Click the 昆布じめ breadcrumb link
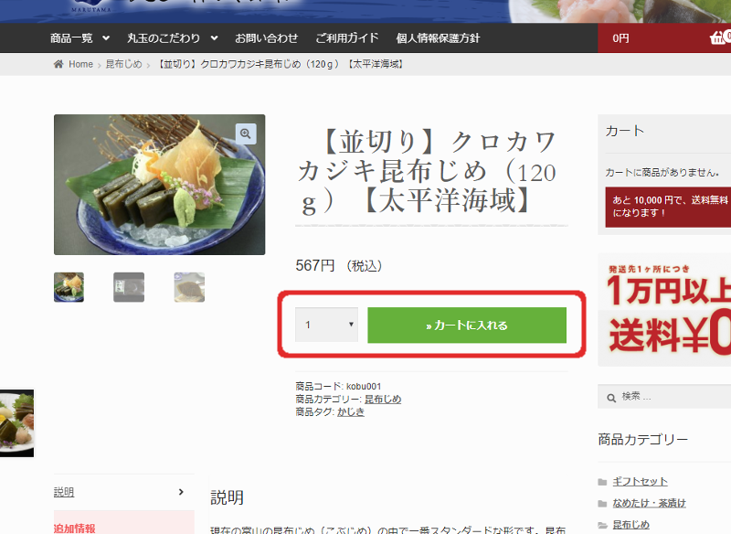This screenshot has width=731, height=534. click(123, 64)
